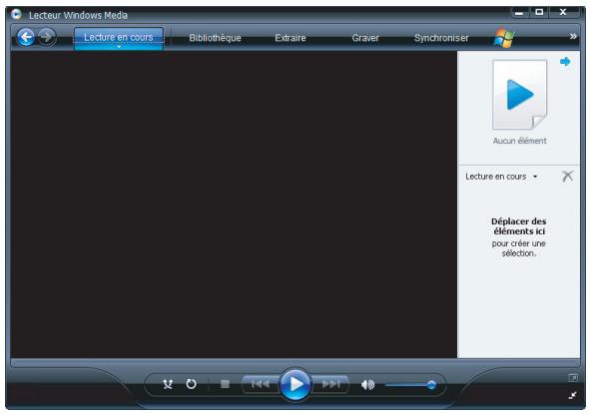The width and height of the screenshot is (589, 414).
Task: Click the volume slider
Action: [x=410, y=385]
